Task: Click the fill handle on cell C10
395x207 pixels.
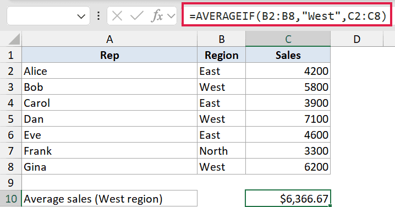Action: tap(330, 206)
